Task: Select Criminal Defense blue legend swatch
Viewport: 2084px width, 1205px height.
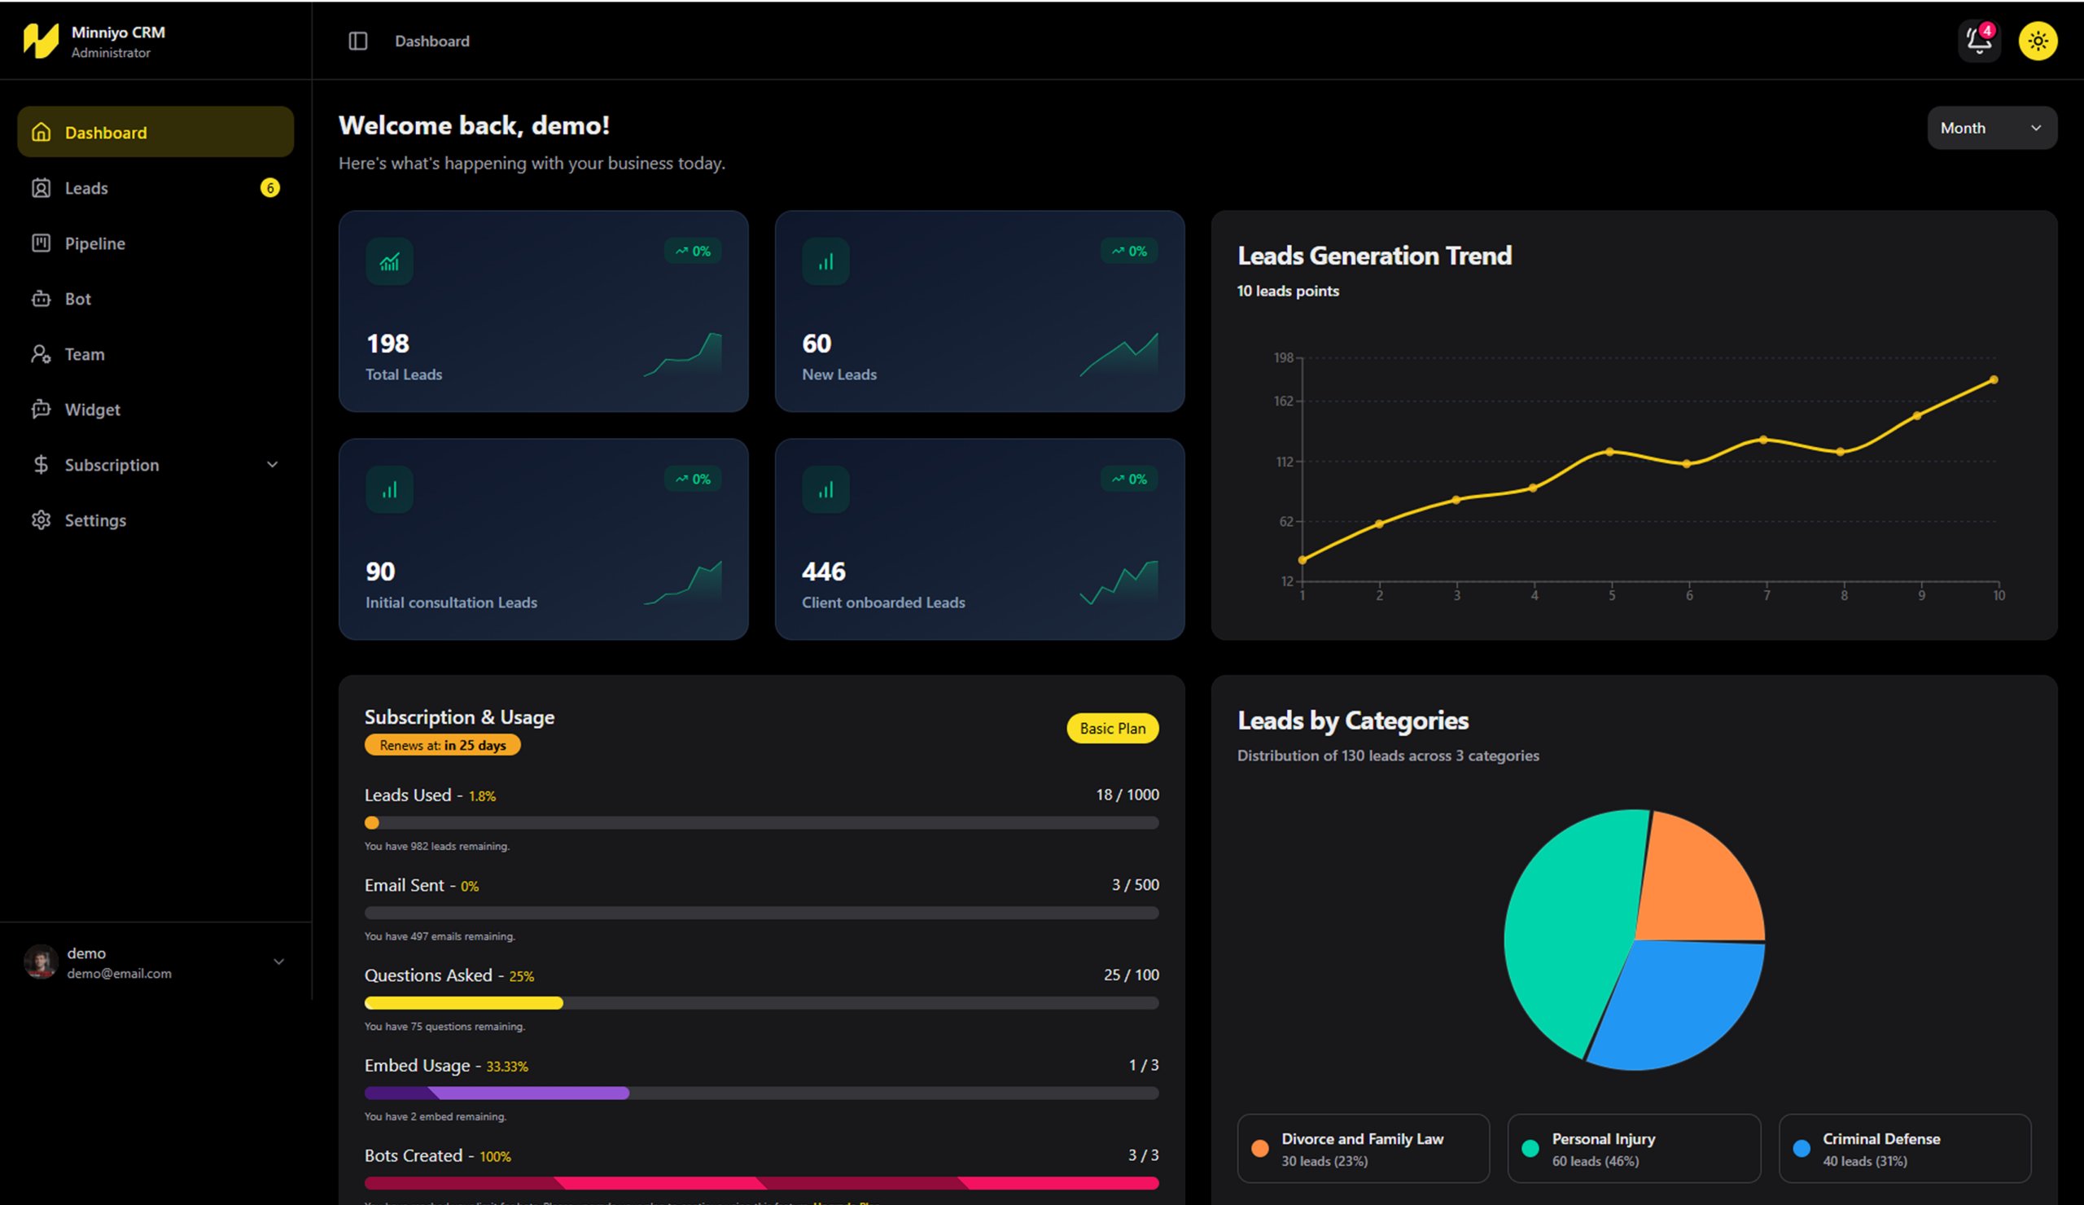Action: [1802, 1149]
